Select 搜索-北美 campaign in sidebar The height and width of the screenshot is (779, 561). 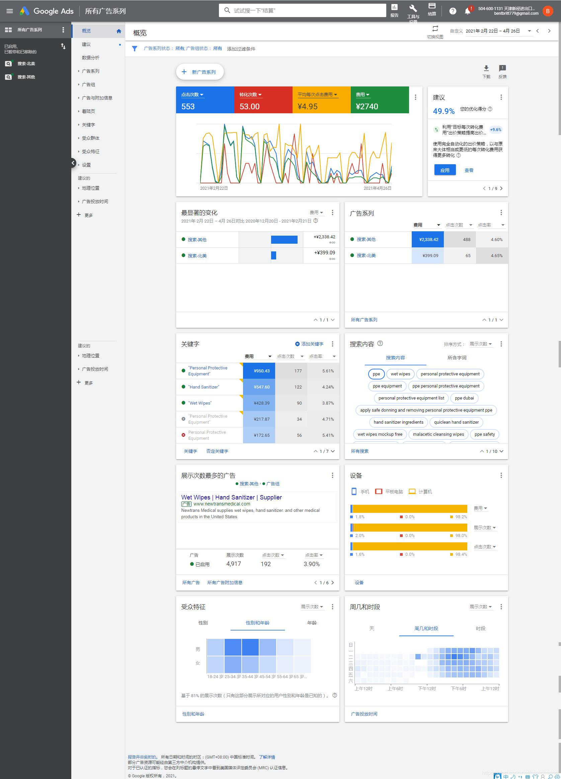coord(26,64)
